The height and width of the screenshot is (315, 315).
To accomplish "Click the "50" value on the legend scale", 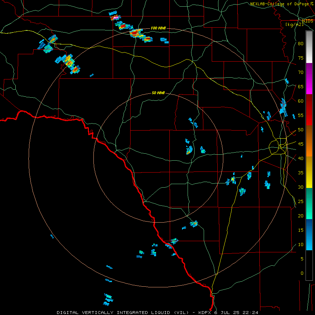I will [301, 130].
